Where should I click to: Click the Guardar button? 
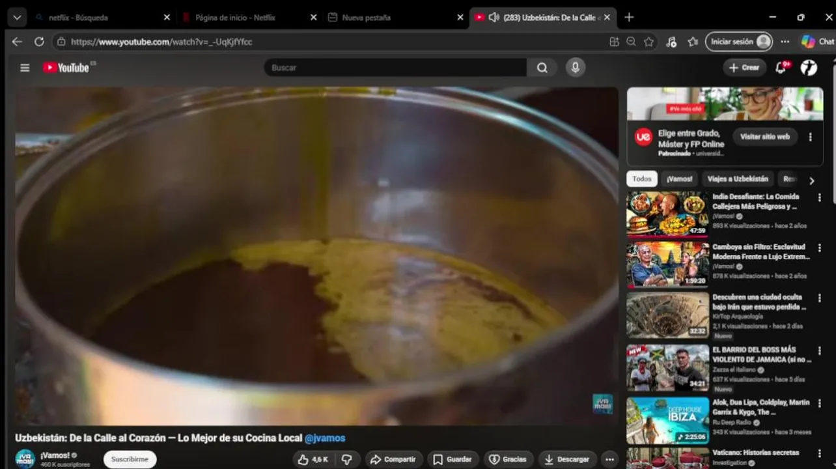click(x=453, y=459)
